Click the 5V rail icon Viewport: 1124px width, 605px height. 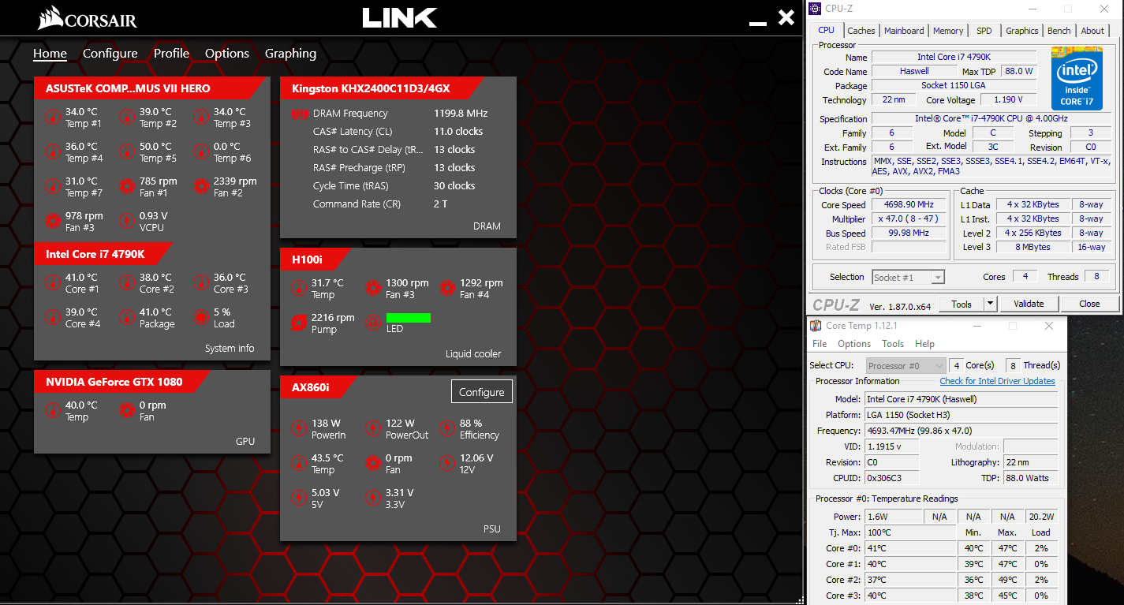tap(299, 499)
